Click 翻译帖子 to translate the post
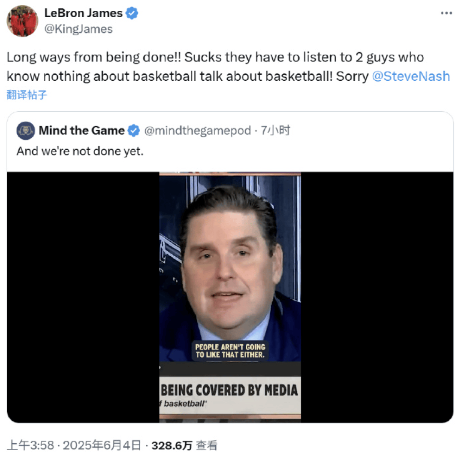 [27, 95]
